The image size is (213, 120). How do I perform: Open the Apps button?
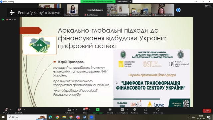point(145,111)
